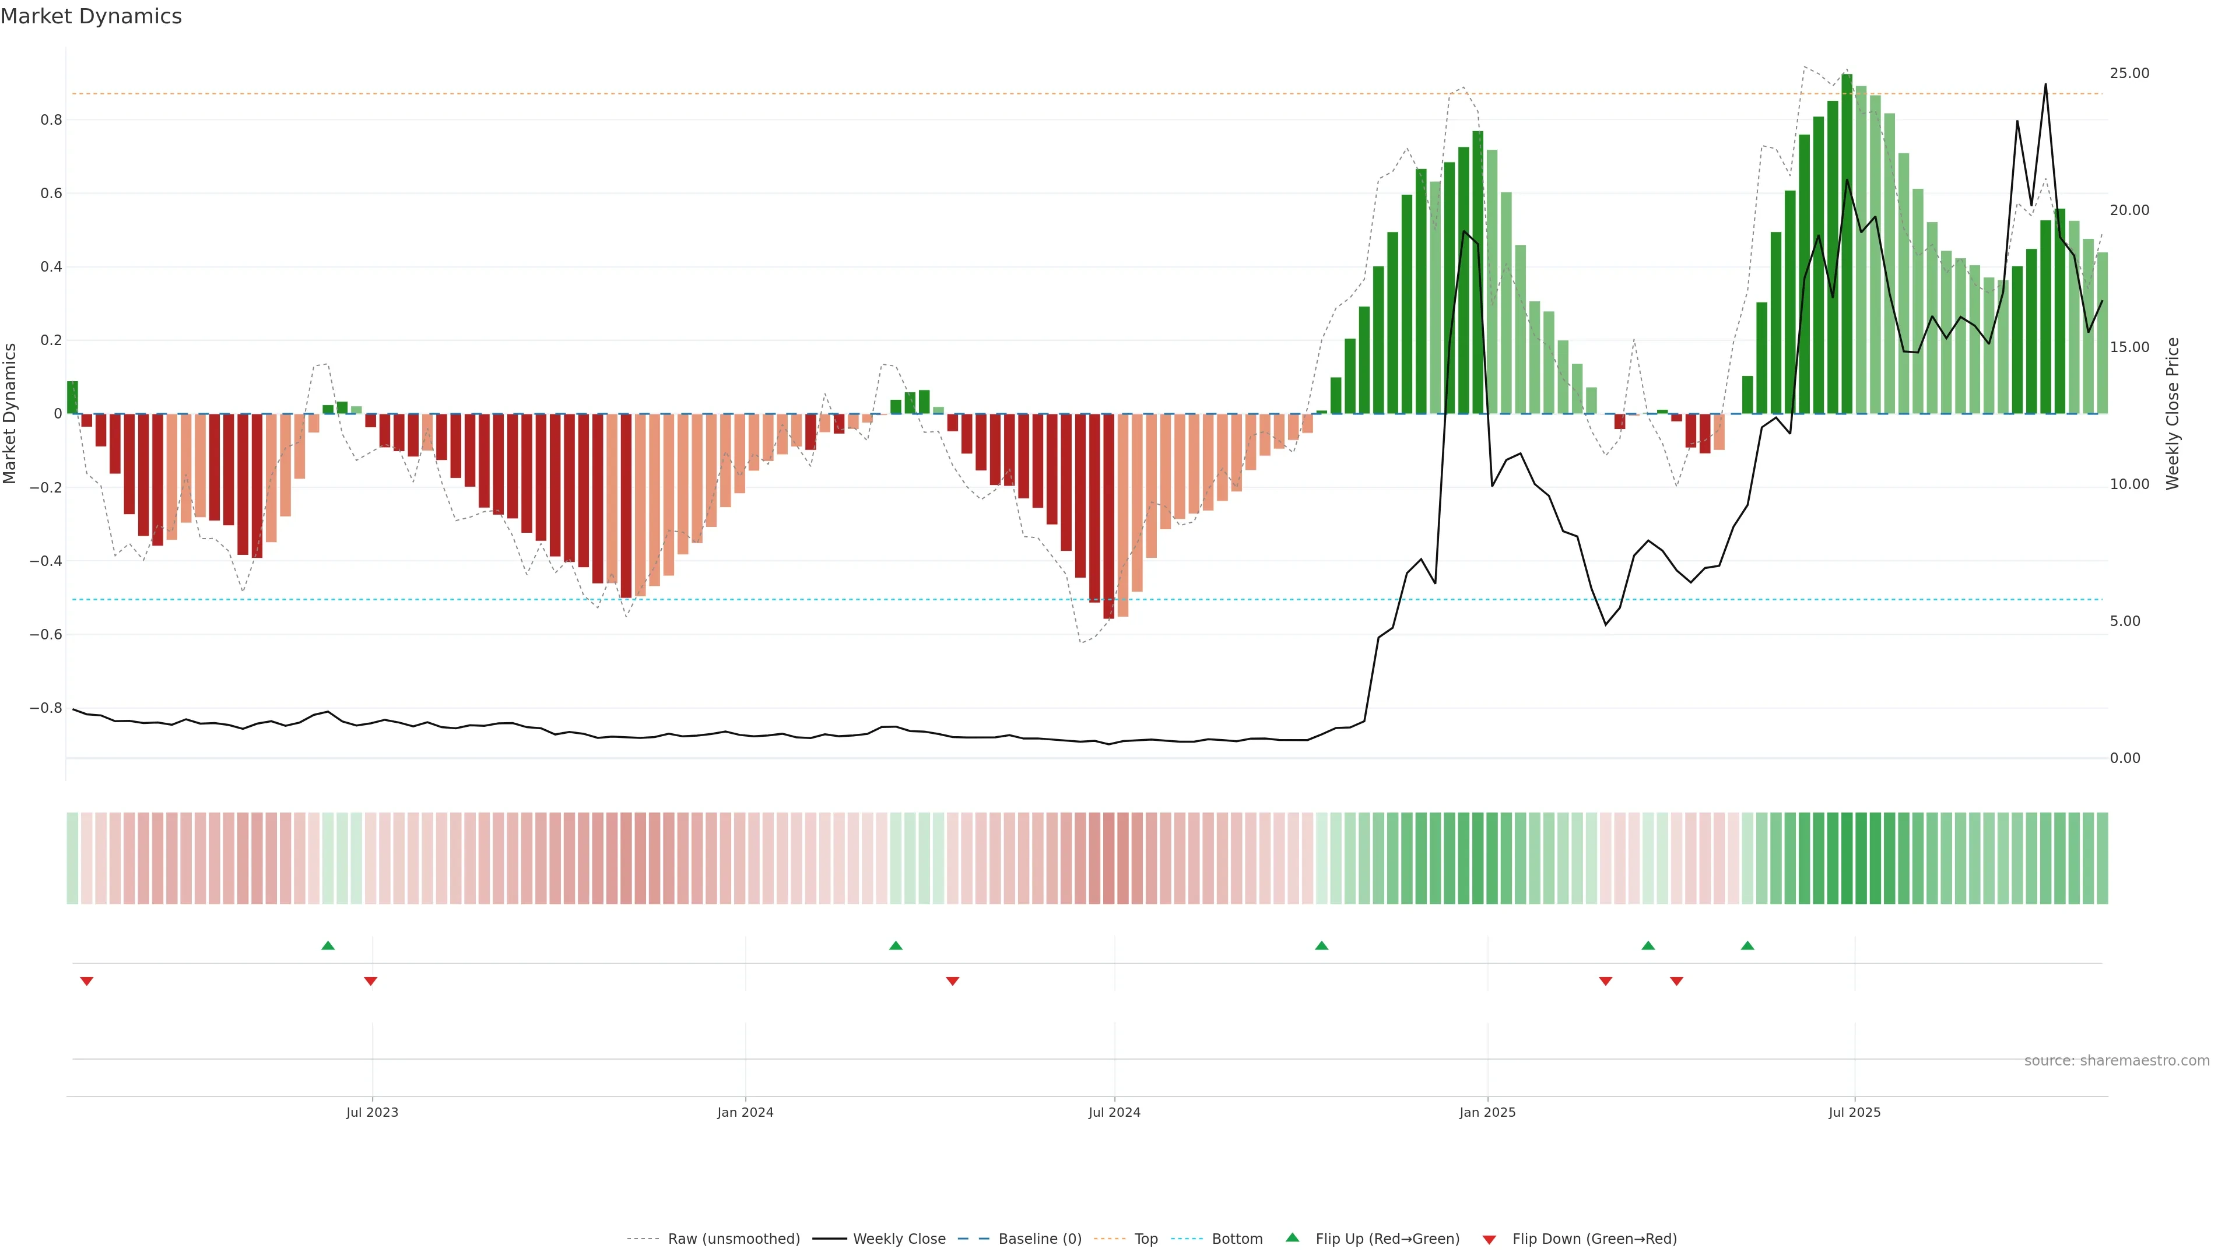Click the Flip Up legend triangle icon
Image resolution: width=2239 pixels, height=1259 pixels.
pos(1293,1237)
